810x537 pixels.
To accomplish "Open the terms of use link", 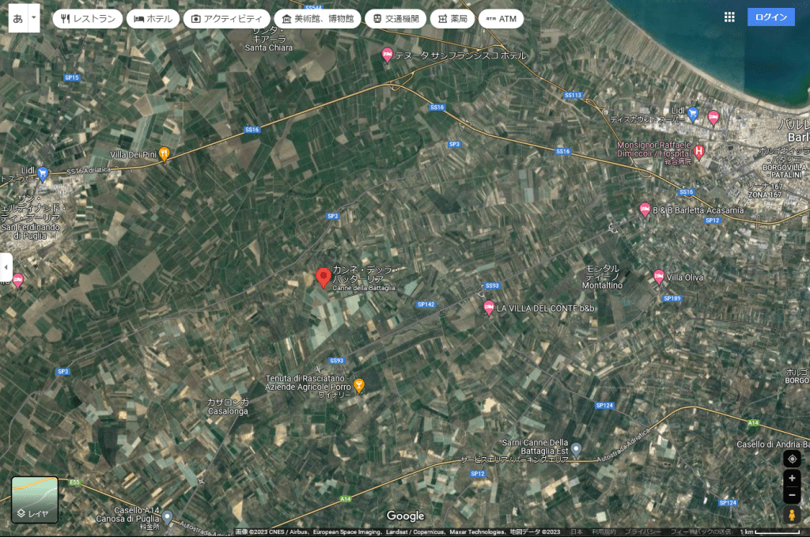I will pos(604,532).
